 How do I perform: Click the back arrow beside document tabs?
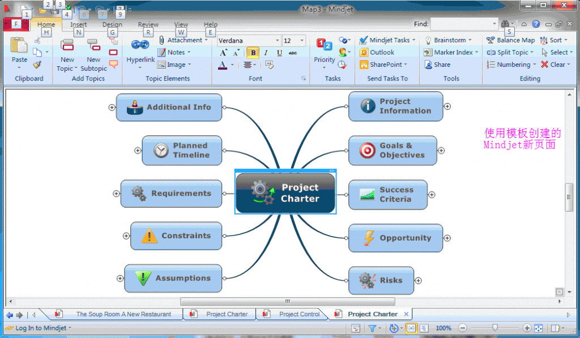10,315
